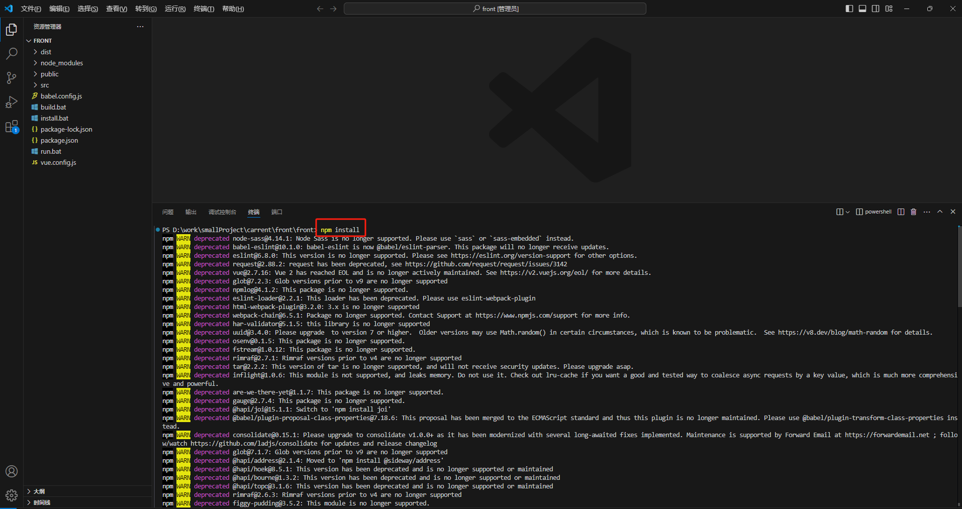Maximize the panel with the up chevron
962x509 pixels.
tap(940, 212)
